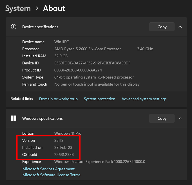Collapse the Windows specifications section
The height and width of the screenshot is (185, 192).
tap(180, 118)
